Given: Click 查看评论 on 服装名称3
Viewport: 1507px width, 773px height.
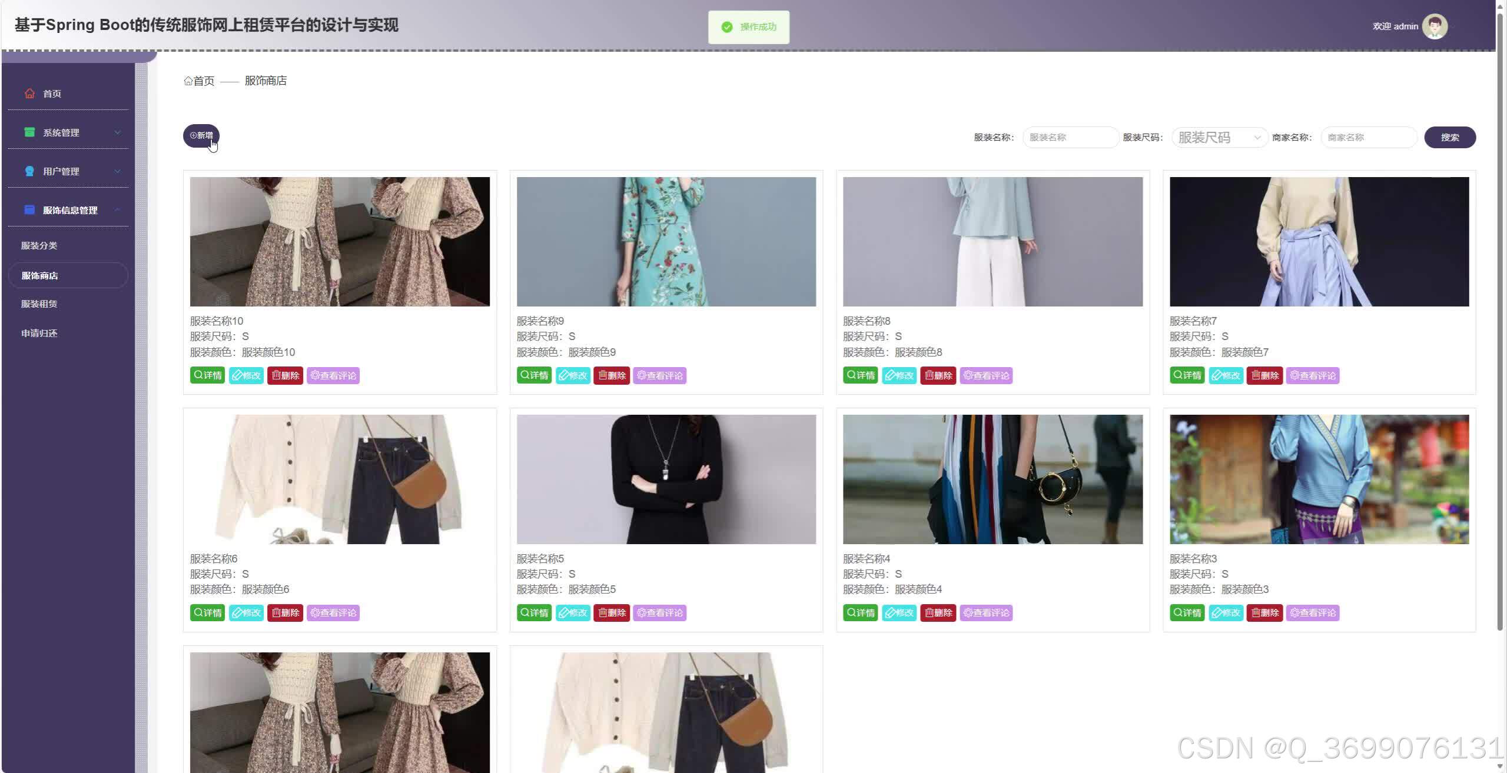Looking at the screenshot, I should pos(1313,612).
